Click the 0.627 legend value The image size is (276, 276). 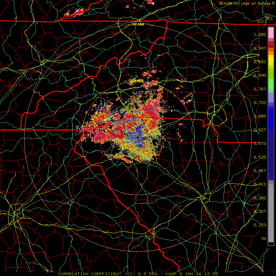coord(260,130)
